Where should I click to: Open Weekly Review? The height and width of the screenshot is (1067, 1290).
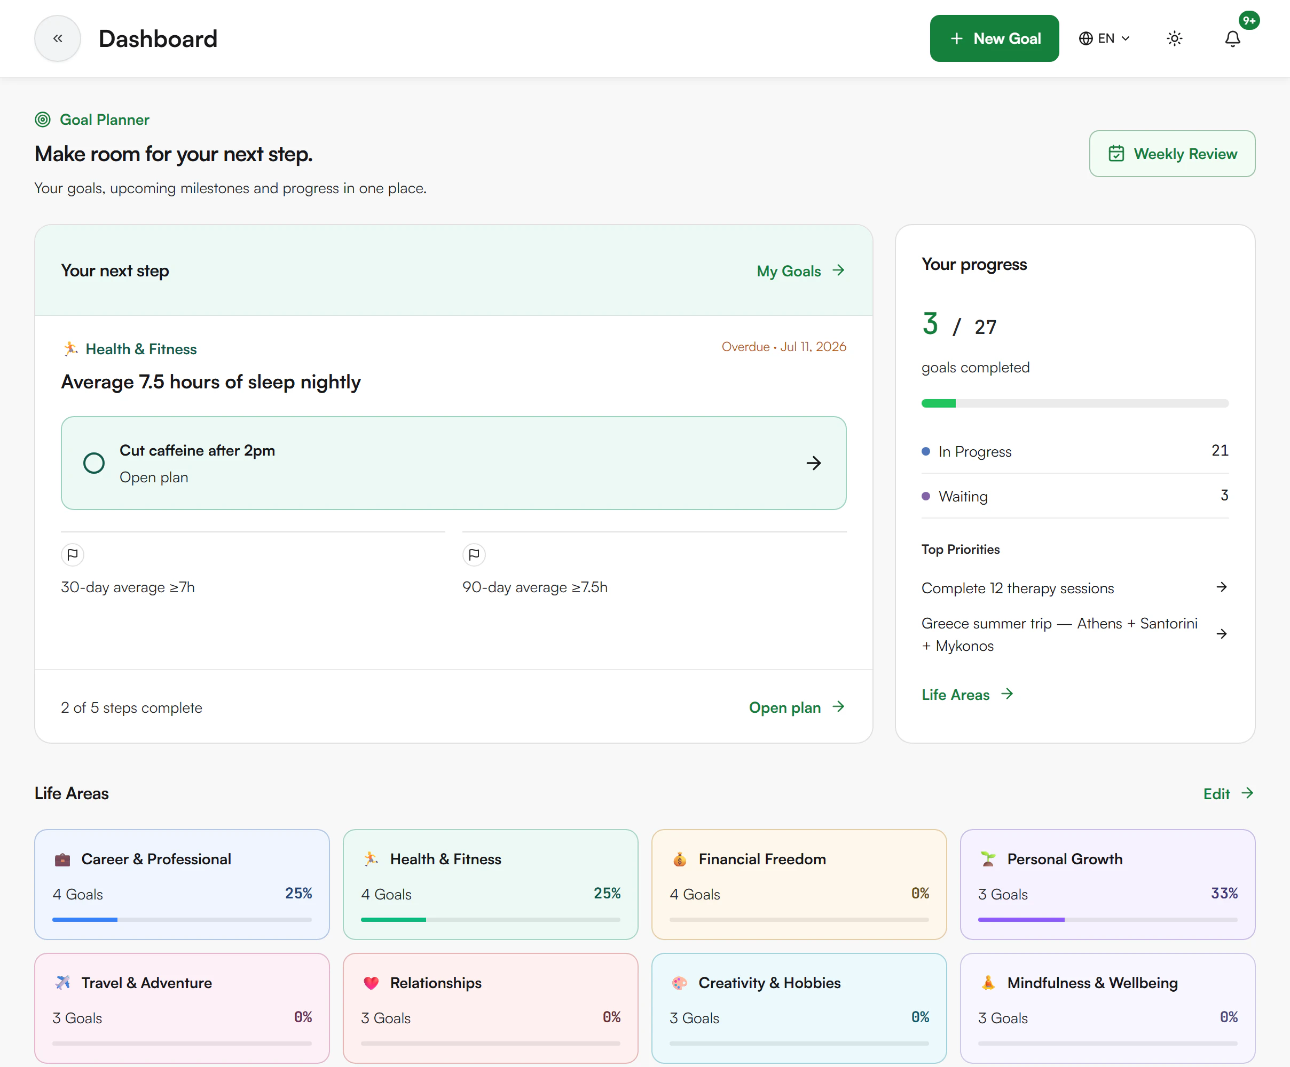1172,154
